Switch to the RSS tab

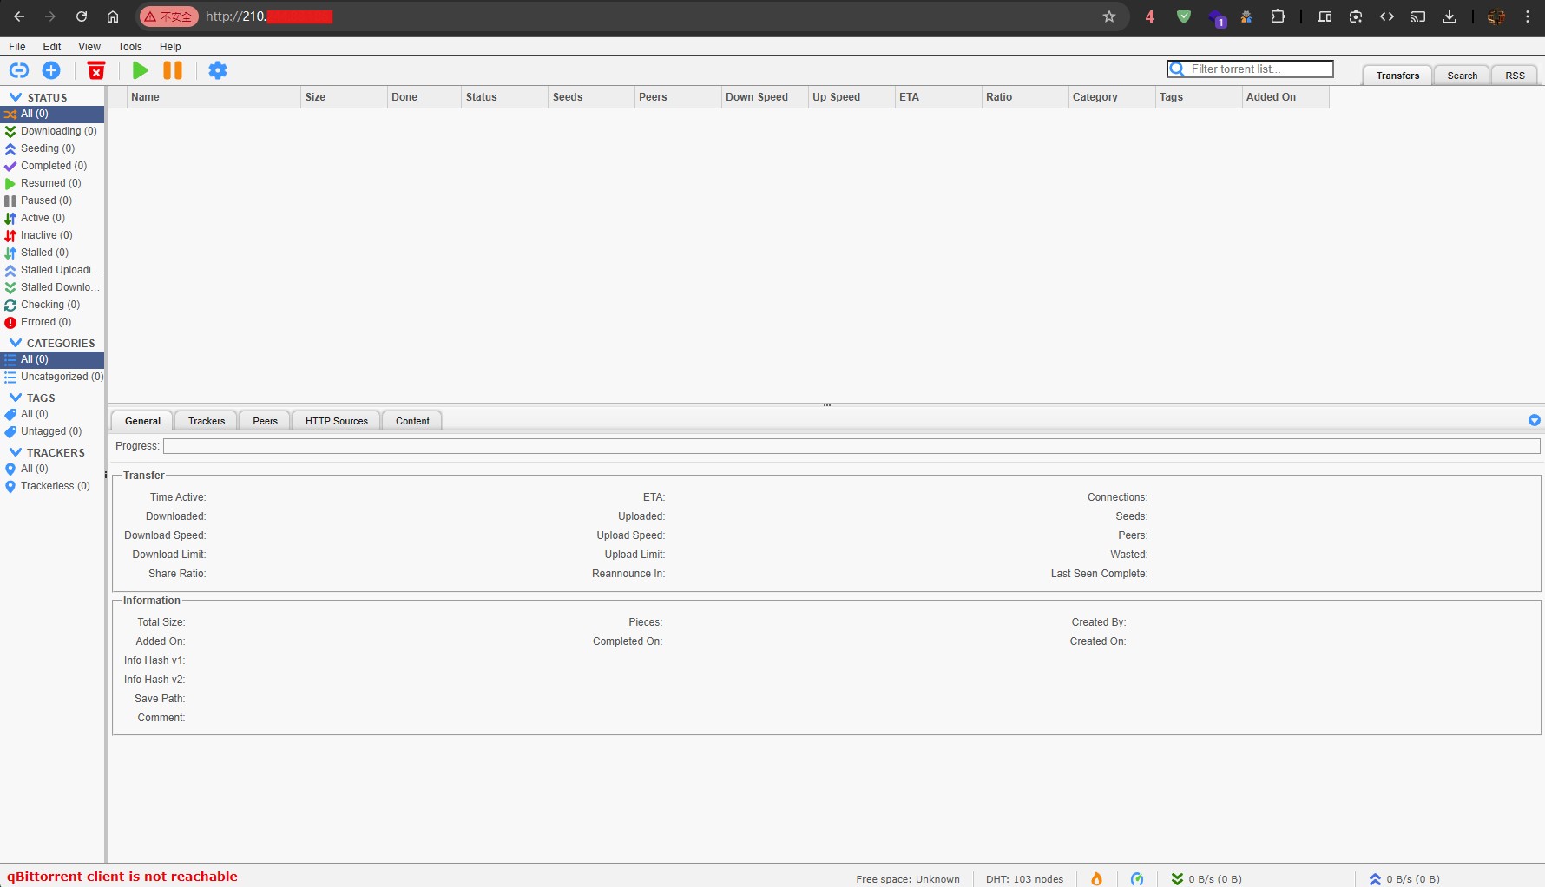[x=1515, y=76]
